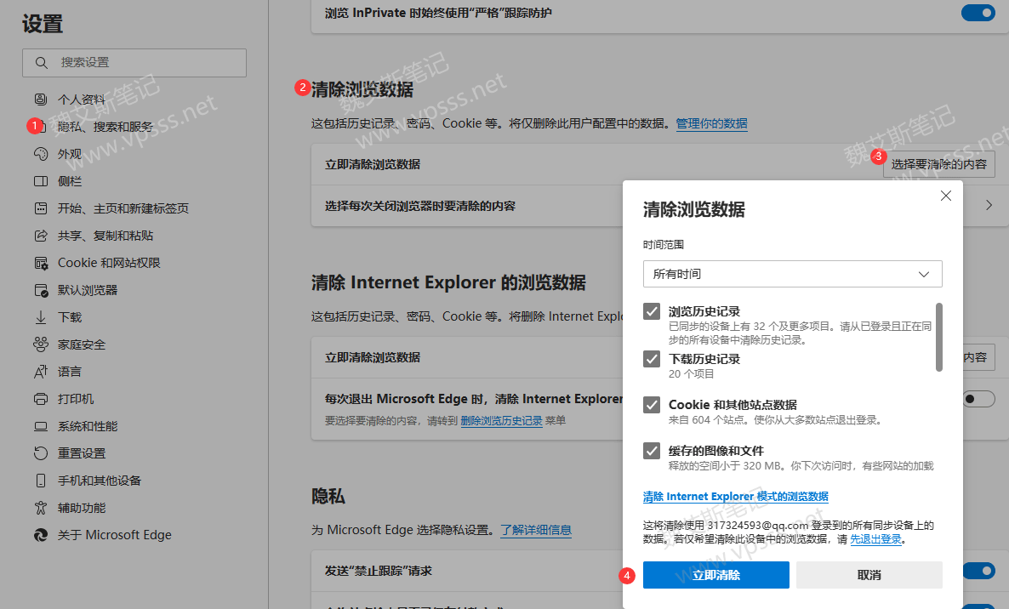Uncheck 浏览历史记录 checkbox
The width and height of the screenshot is (1009, 609).
pyautogui.click(x=651, y=311)
